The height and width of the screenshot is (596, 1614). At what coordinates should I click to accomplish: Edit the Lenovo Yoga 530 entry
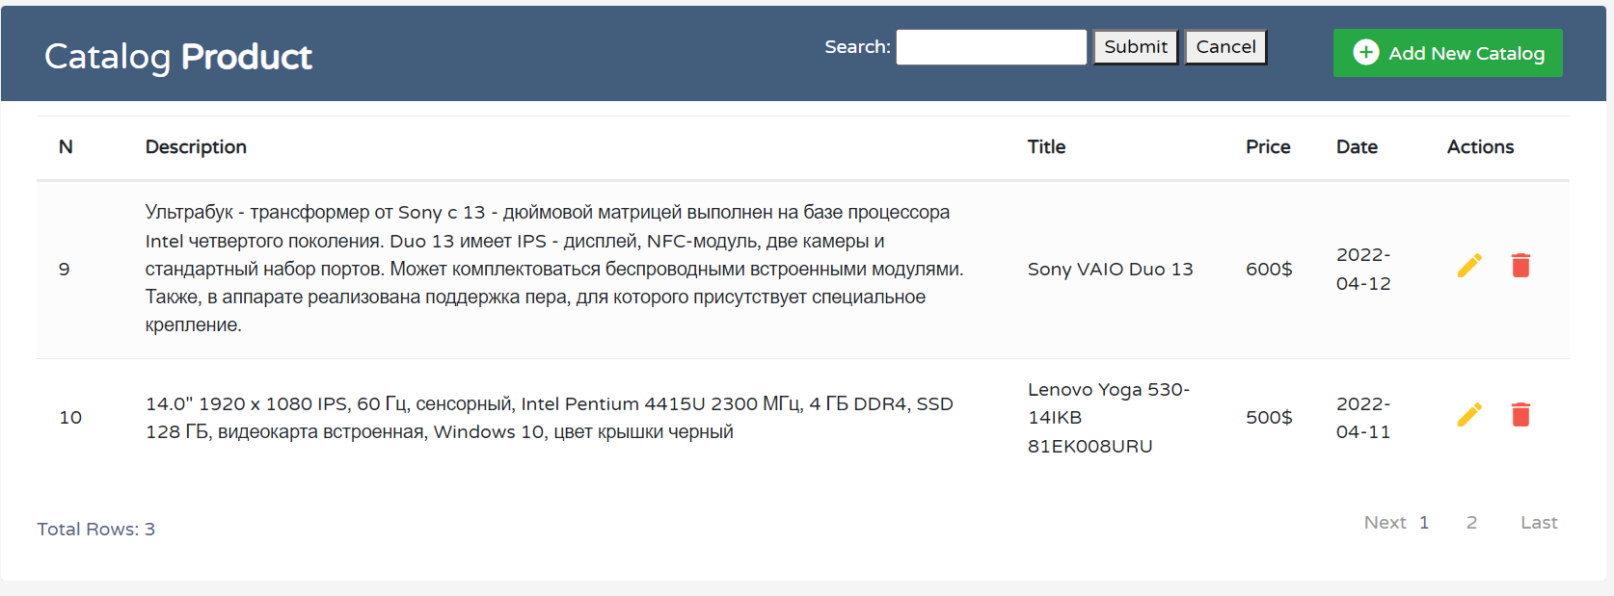point(1469,415)
